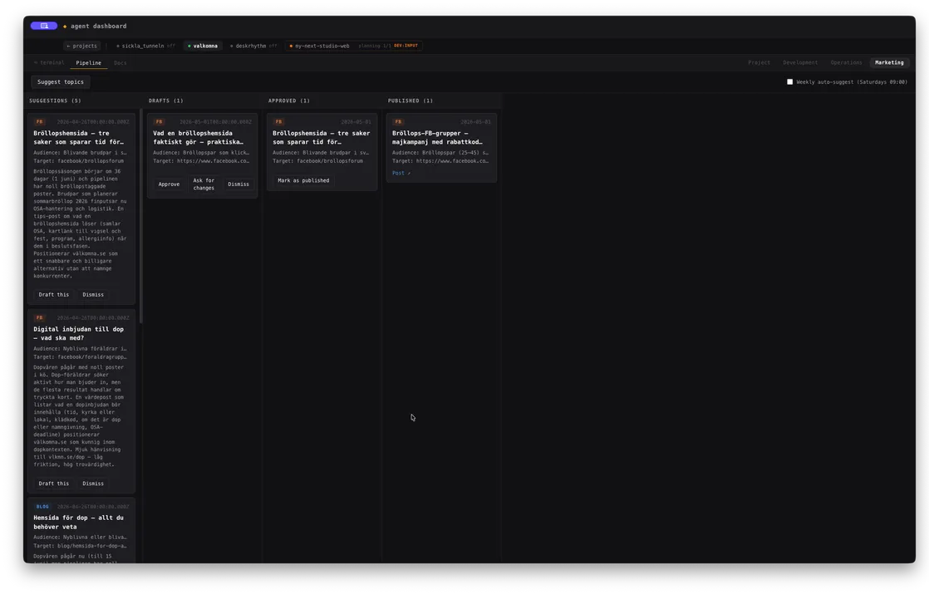Click FB badge on the approved card

[279, 121]
